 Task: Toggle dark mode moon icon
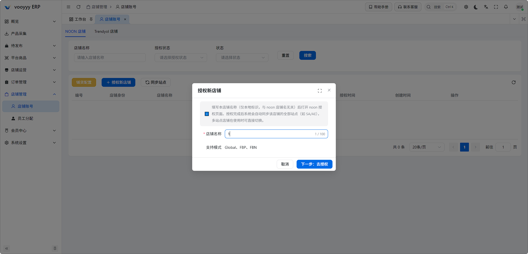click(x=476, y=7)
